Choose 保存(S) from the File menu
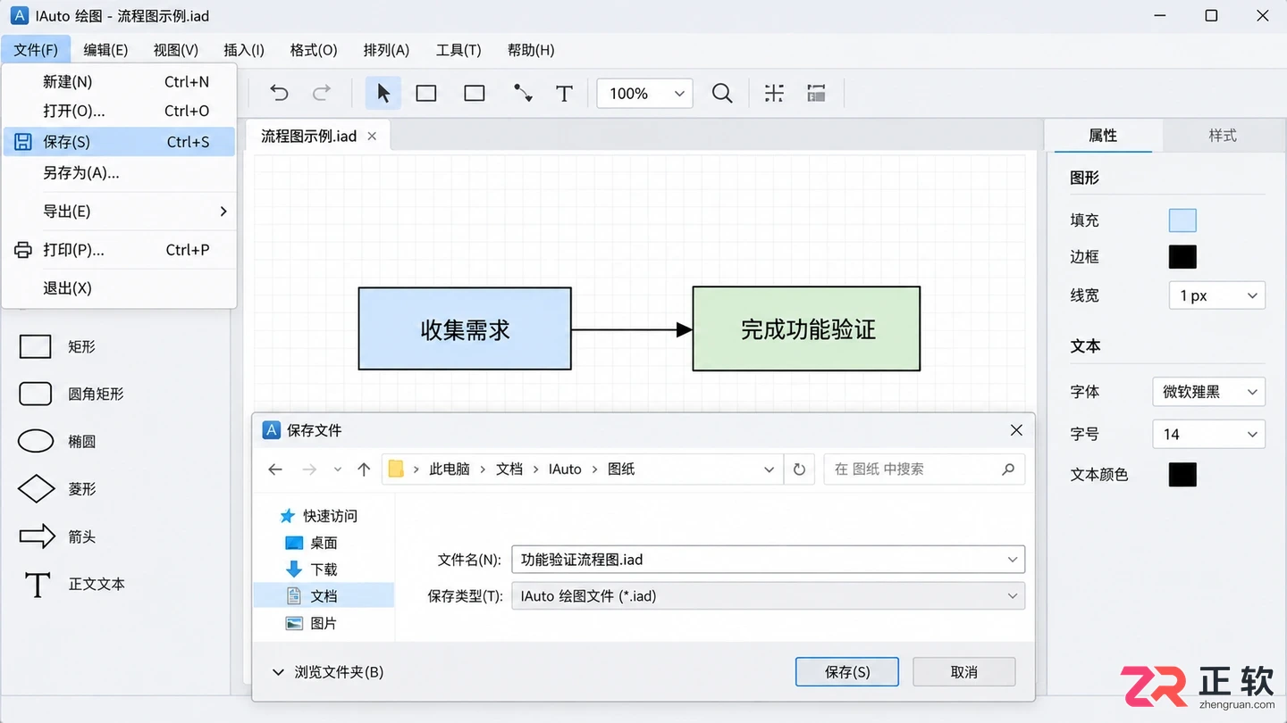Image resolution: width=1287 pixels, height=723 pixels. click(x=120, y=141)
